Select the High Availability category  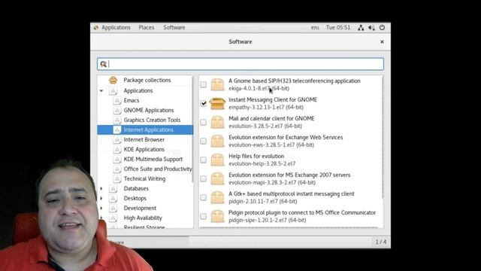tap(143, 218)
